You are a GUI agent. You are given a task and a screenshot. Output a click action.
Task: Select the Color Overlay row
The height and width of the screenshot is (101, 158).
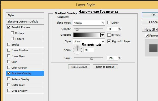click(25, 68)
